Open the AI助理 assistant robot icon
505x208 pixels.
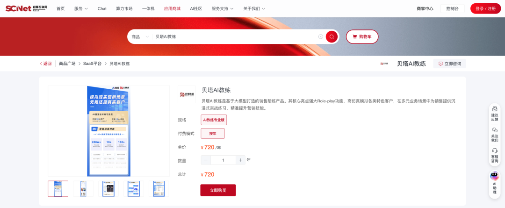[494, 176]
